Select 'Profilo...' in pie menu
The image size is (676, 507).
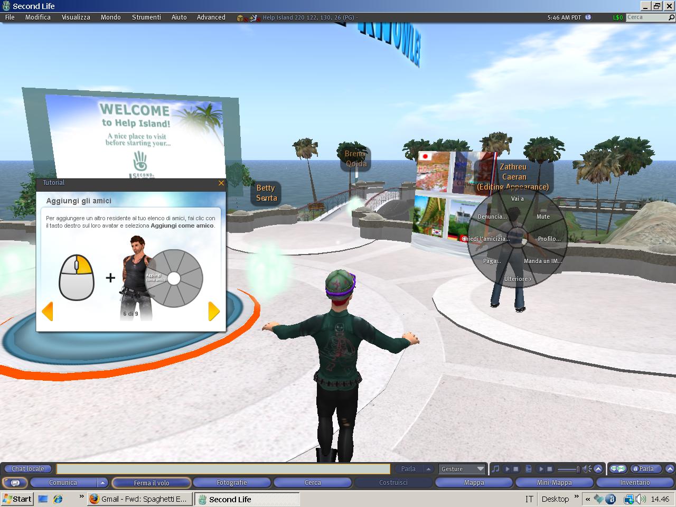click(x=549, y=239)
